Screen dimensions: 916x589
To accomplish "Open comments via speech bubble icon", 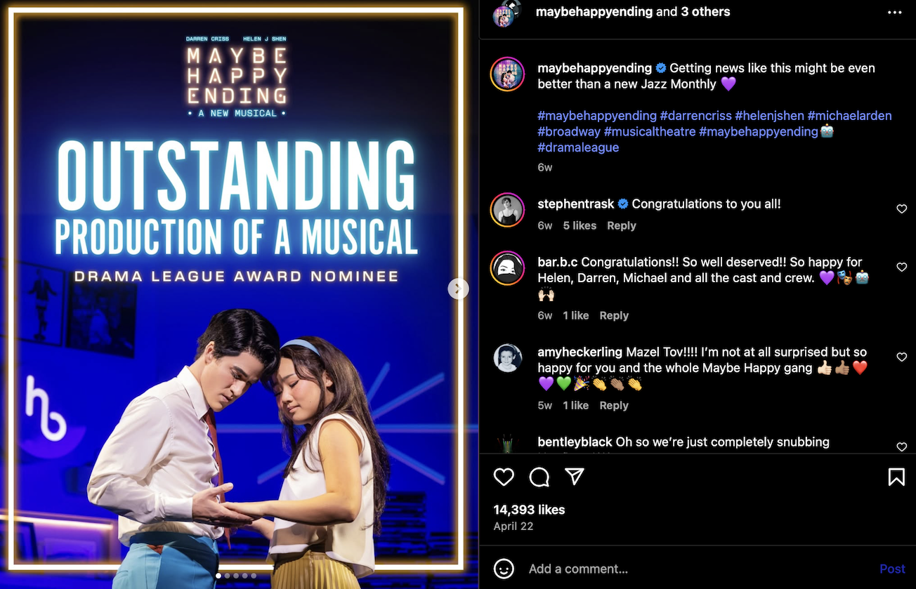I will [x=539, y=477].
